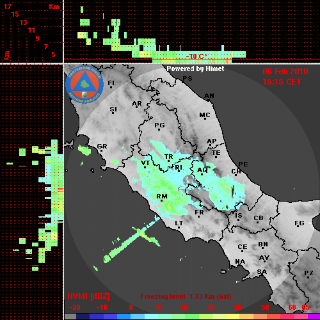Click the horizontal 'Km' label at top
This screenshot has height=320, width=320.
[x=54, y=6]
